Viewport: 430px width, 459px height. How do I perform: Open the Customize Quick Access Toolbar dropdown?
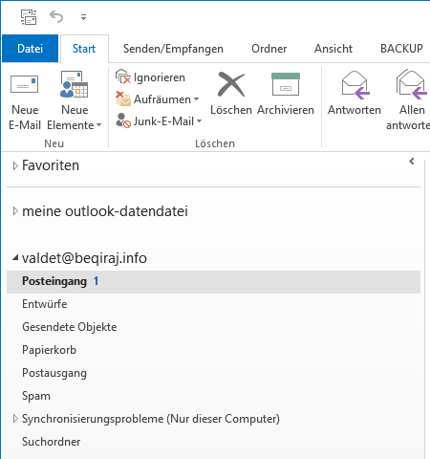coord(83,17)
